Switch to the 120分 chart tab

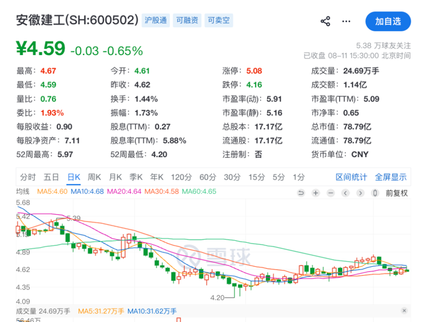[181, 177]
